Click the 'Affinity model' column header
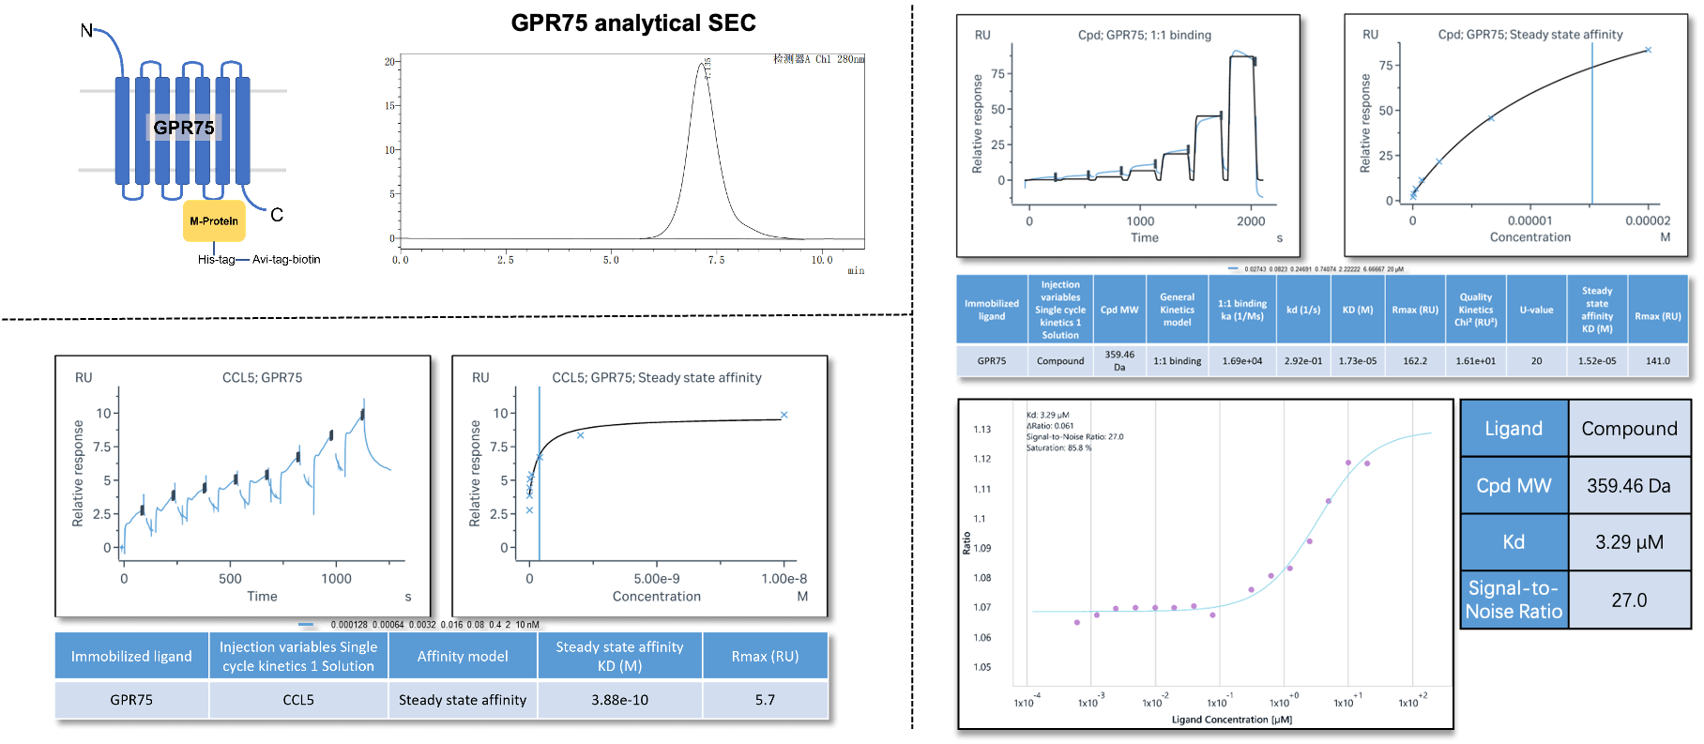The height and width of the screenshot is (744, 1704). tap(463, 656)
